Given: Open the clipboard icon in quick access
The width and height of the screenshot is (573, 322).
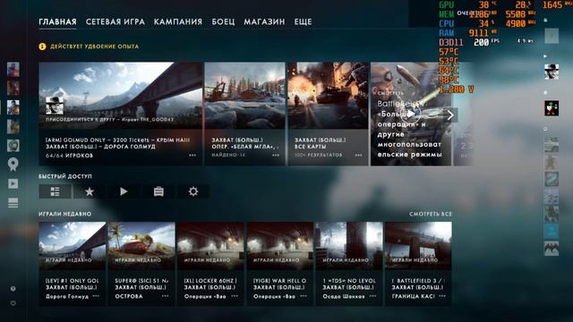Looking at the screenshot, I should pos(158,191).
